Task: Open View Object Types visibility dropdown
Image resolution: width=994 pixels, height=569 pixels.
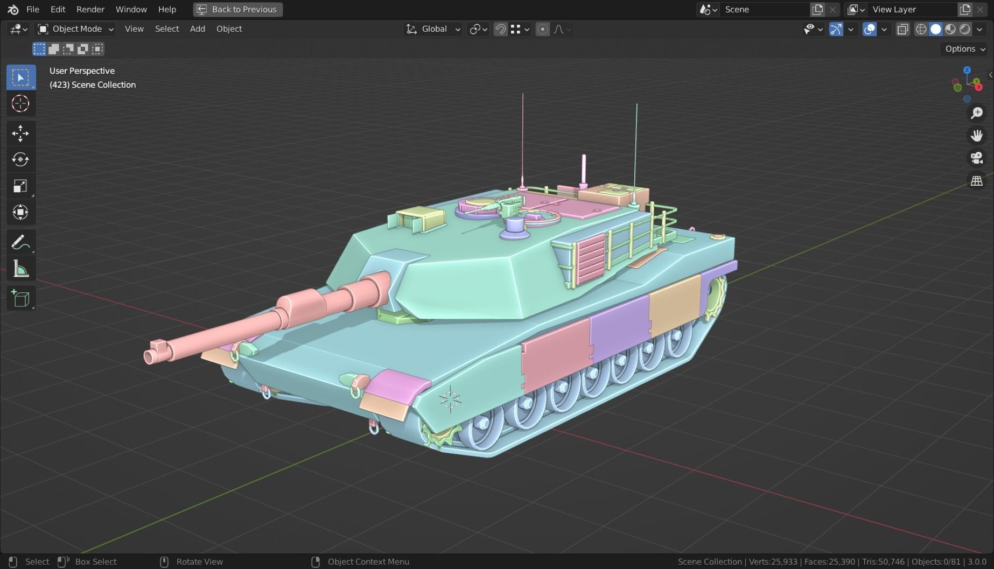Action: (x=813, y=29)
